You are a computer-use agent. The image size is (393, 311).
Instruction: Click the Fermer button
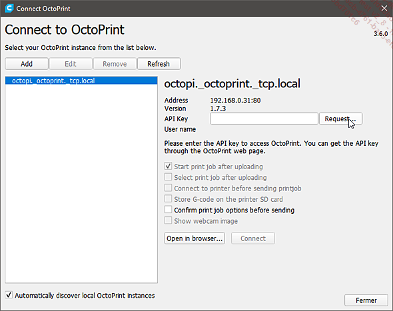pos(366,300)
